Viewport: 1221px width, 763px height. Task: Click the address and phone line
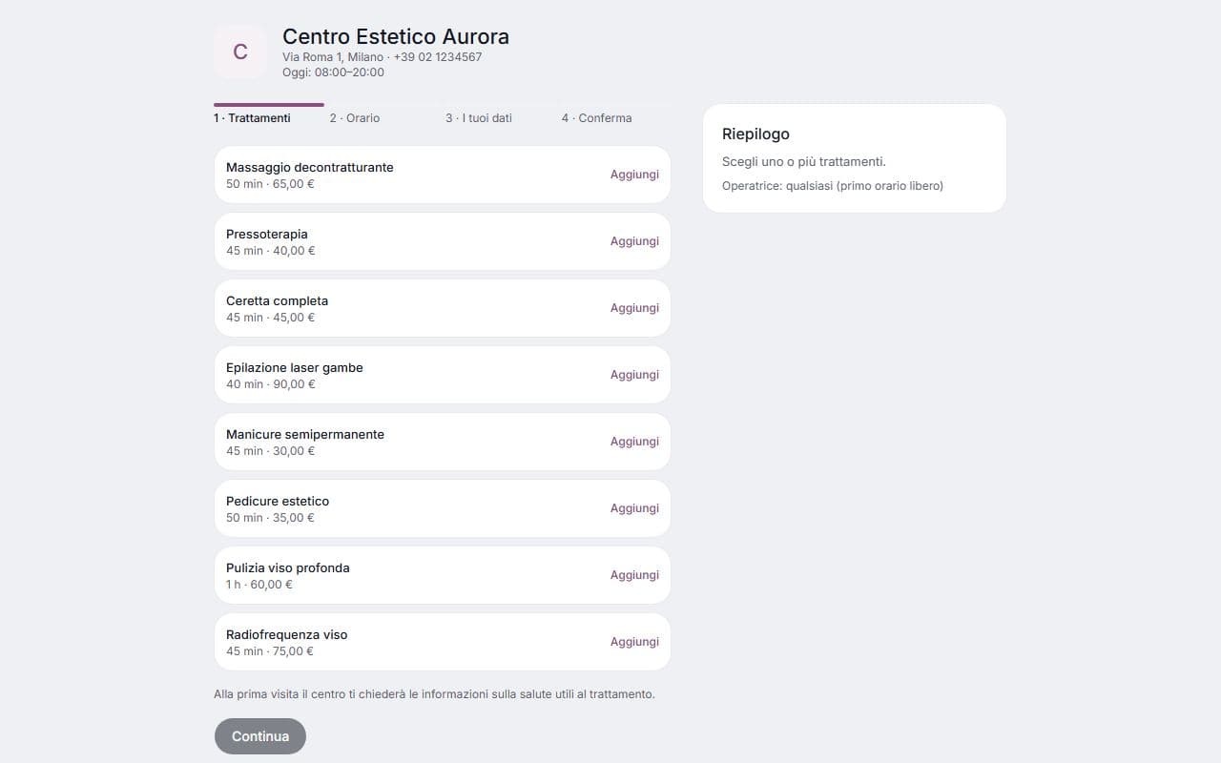[x=382, y=57]
